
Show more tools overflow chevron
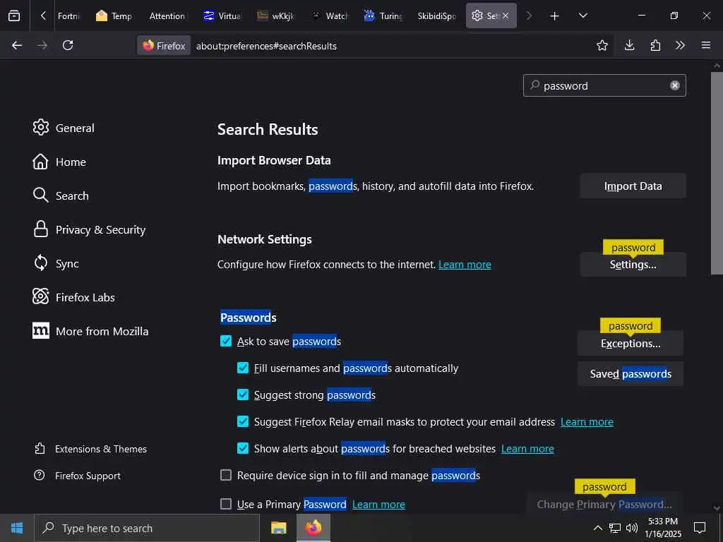(x=680, y=45)
